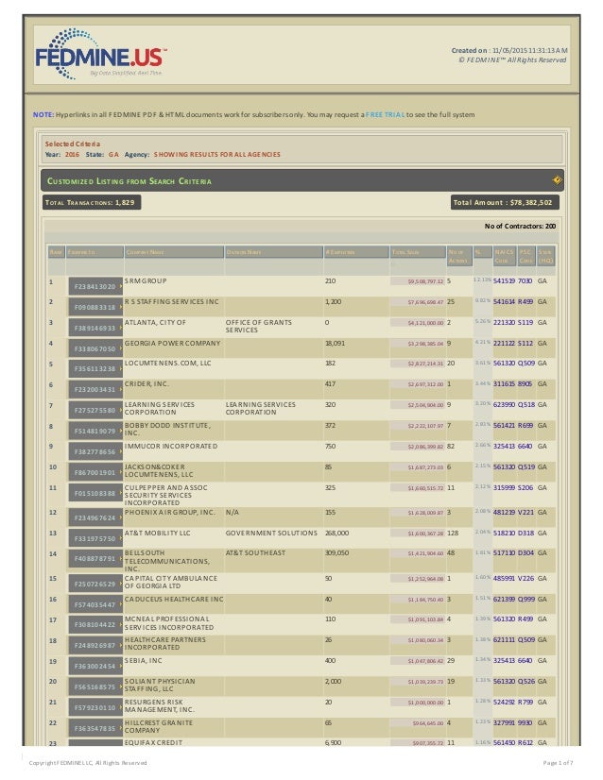Click PSC code Q518 link
The width and height of the screenshot is (603, 780).
coord(526,405)
